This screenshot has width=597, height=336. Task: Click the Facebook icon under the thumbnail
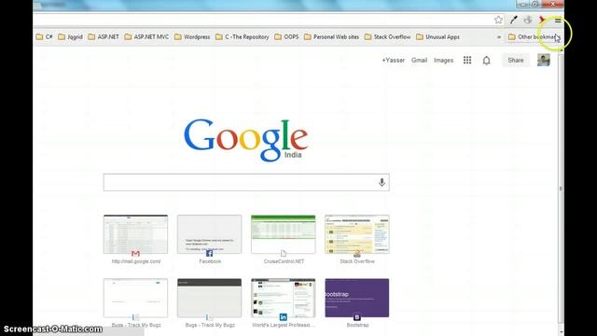click(x=209, y=253)
